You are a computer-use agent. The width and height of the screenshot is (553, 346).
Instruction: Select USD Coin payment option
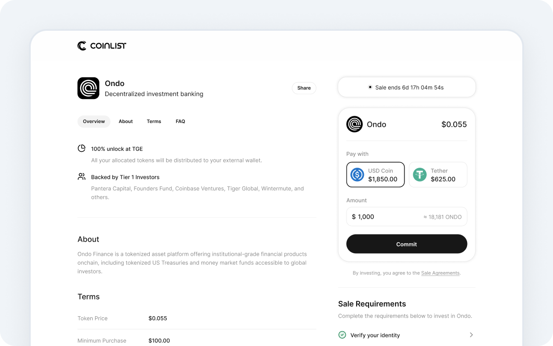pos(375,174)
